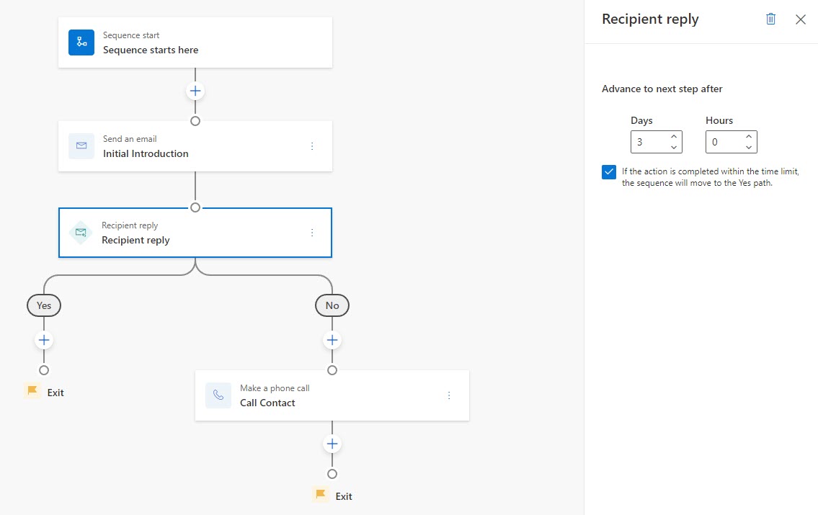Open more options for Initial Introduction step
Screen dimensions: 818x515
point(312,146)
